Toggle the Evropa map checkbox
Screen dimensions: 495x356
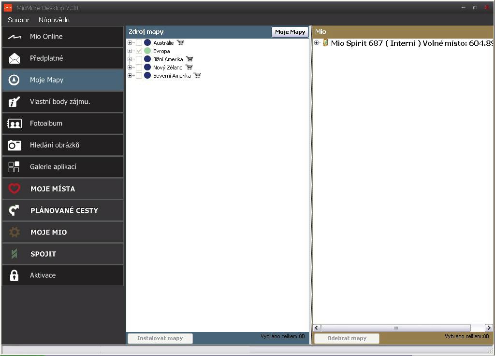tap(139, 51)
